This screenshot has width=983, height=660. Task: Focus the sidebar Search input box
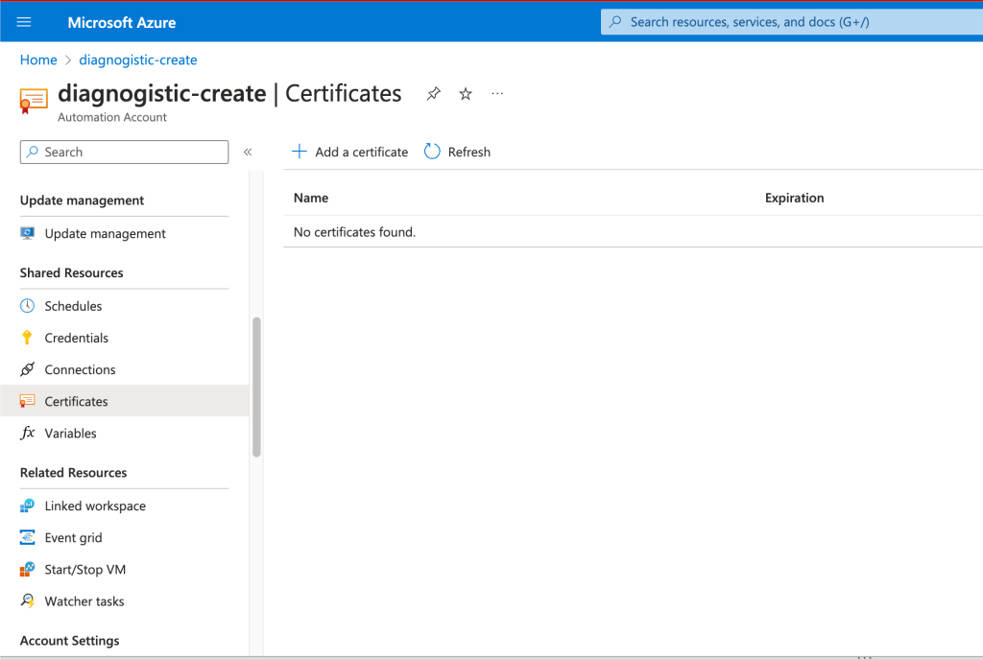coord(124,153)
